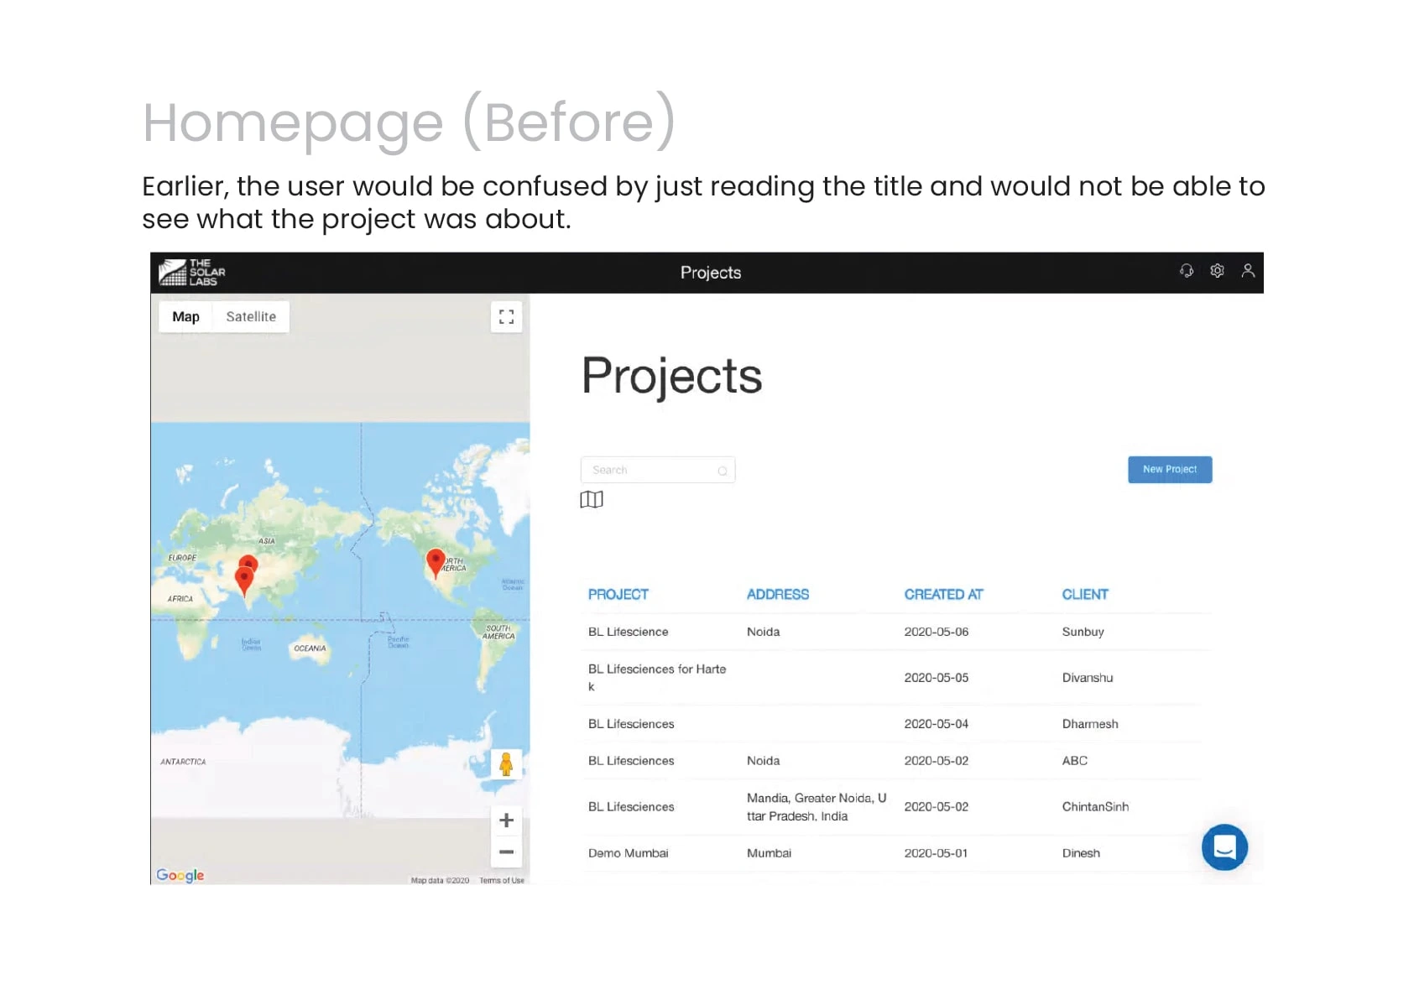Screen dimensions: 1414x1000
Task: Click the map view icon below search
Action: [x=591, y=499]
